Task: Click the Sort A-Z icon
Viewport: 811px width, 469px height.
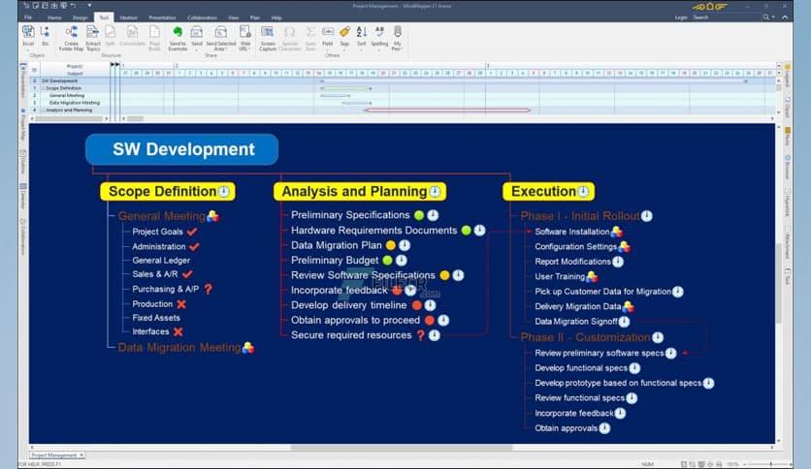Action: tap(362, 32)
